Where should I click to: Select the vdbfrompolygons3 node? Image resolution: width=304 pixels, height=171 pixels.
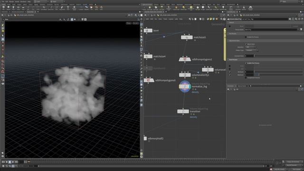point(149,80)
